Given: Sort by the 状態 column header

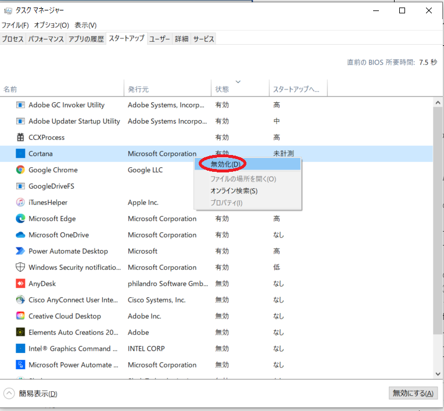Looking at the screenshot, I should tap(240, 89).
